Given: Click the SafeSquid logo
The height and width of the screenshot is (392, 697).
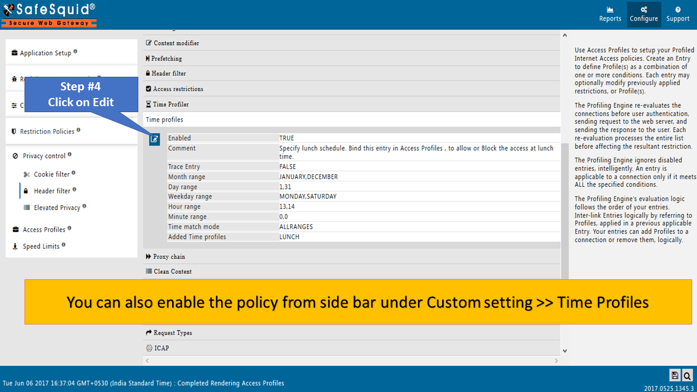Looking at the screenshot, I should pos(48,14).
